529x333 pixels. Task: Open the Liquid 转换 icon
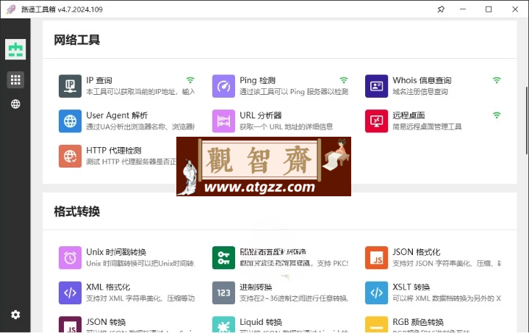pyautogui.click(x=223, y=325)
